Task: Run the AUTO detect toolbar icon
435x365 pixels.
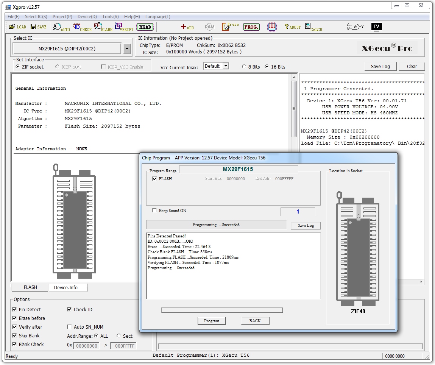Action: 61,27
